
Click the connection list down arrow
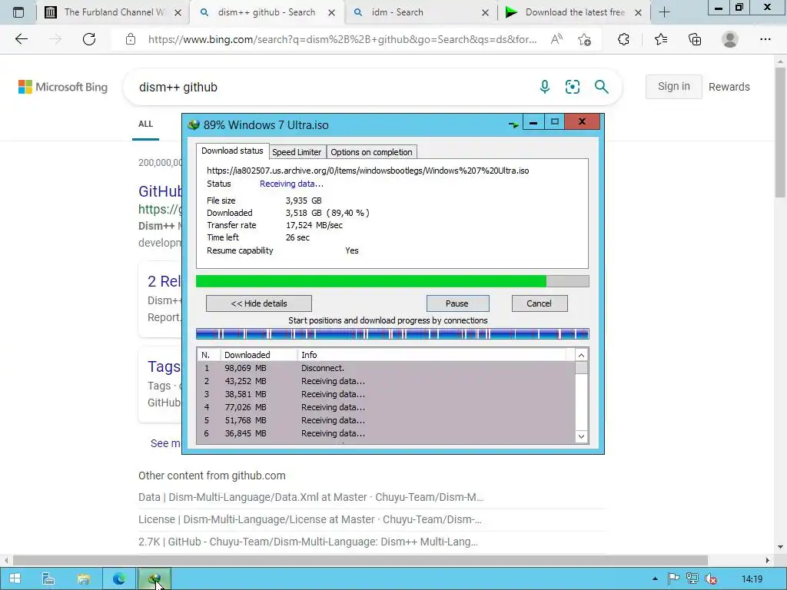[581, 436]
